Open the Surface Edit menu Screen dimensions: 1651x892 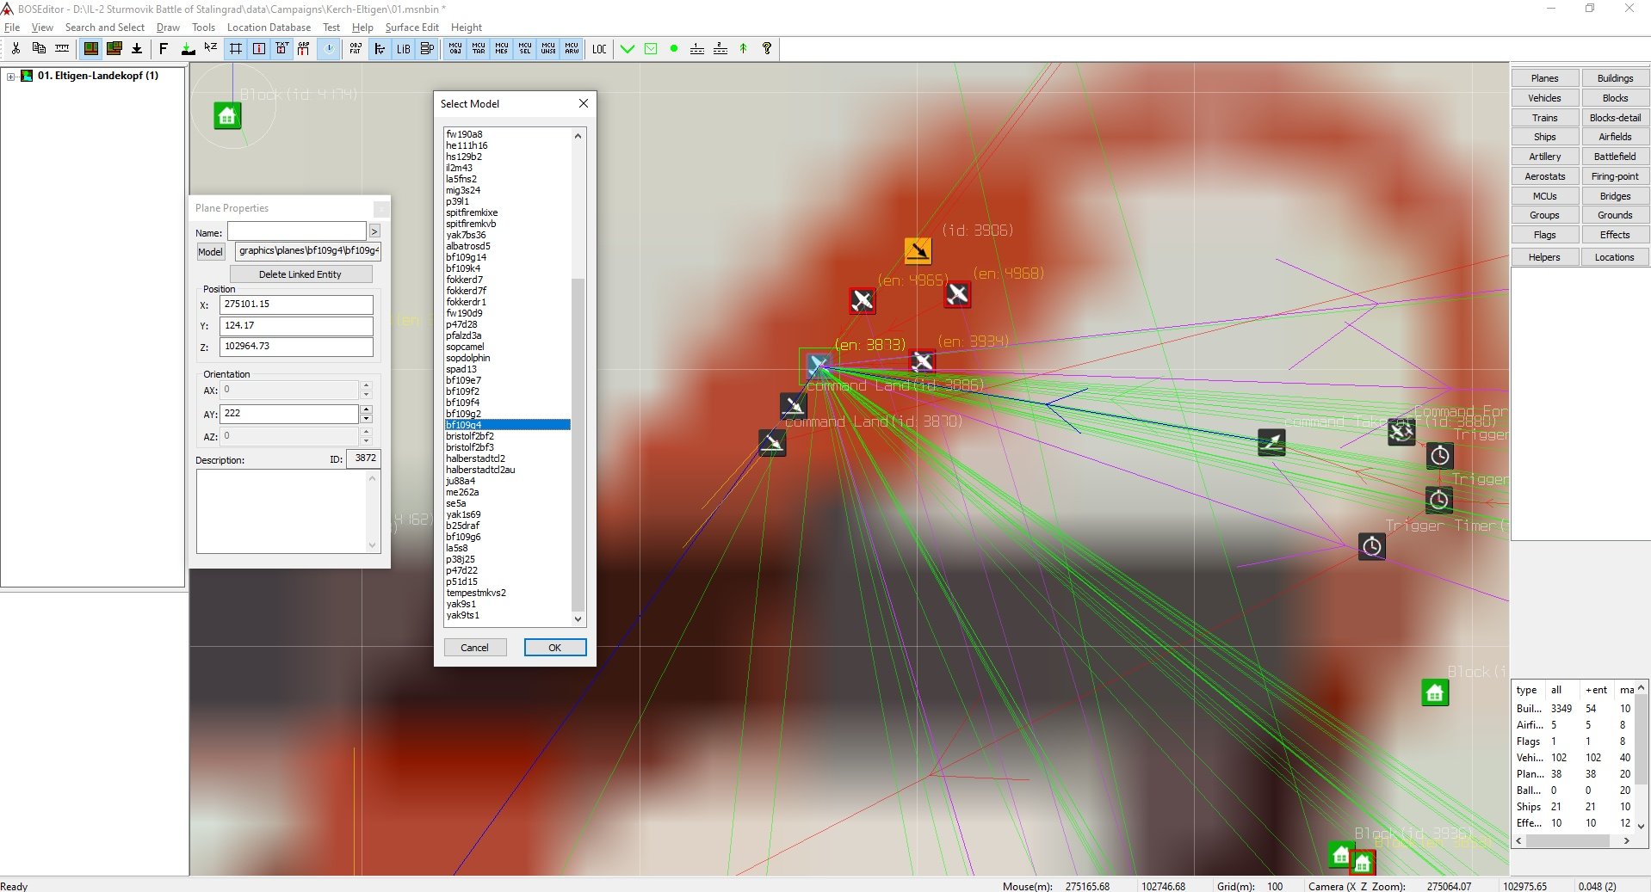tap(411, 28)
